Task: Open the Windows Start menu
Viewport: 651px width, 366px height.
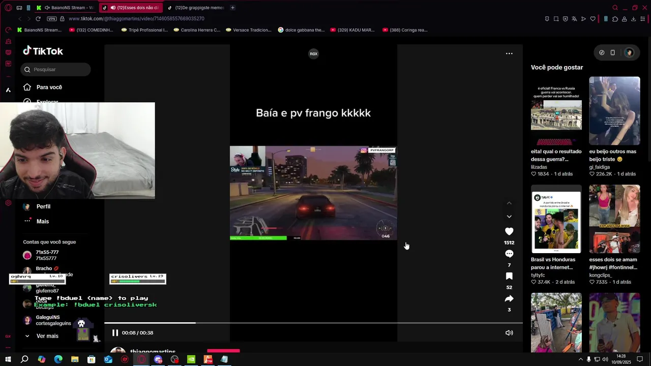Action: click(8, 359)
